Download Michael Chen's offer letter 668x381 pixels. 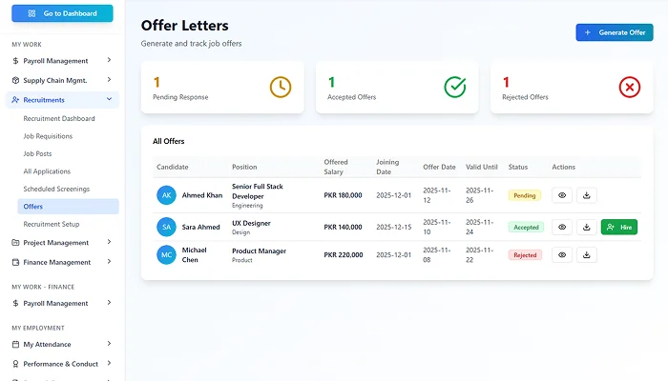click(587, 255)
